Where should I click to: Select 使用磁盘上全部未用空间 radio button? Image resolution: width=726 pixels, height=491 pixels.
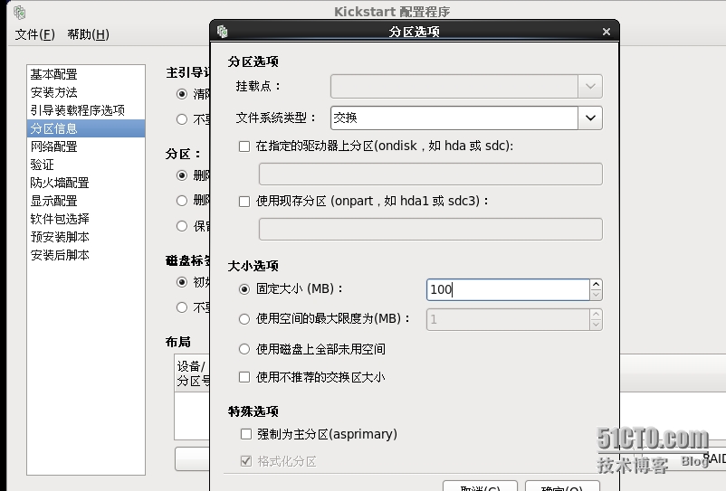(x=244, y=349)
